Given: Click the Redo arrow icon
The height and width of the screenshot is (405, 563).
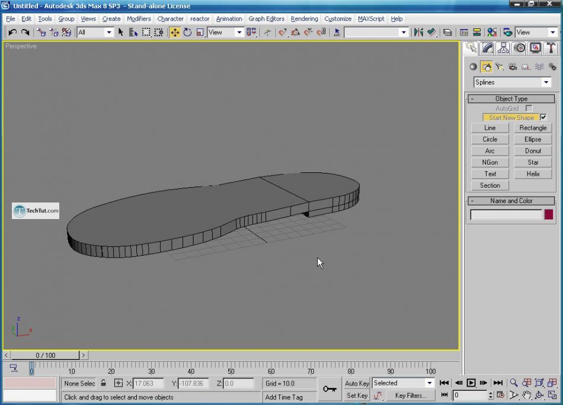Looking at the screenshot, I should coord(25,33).
